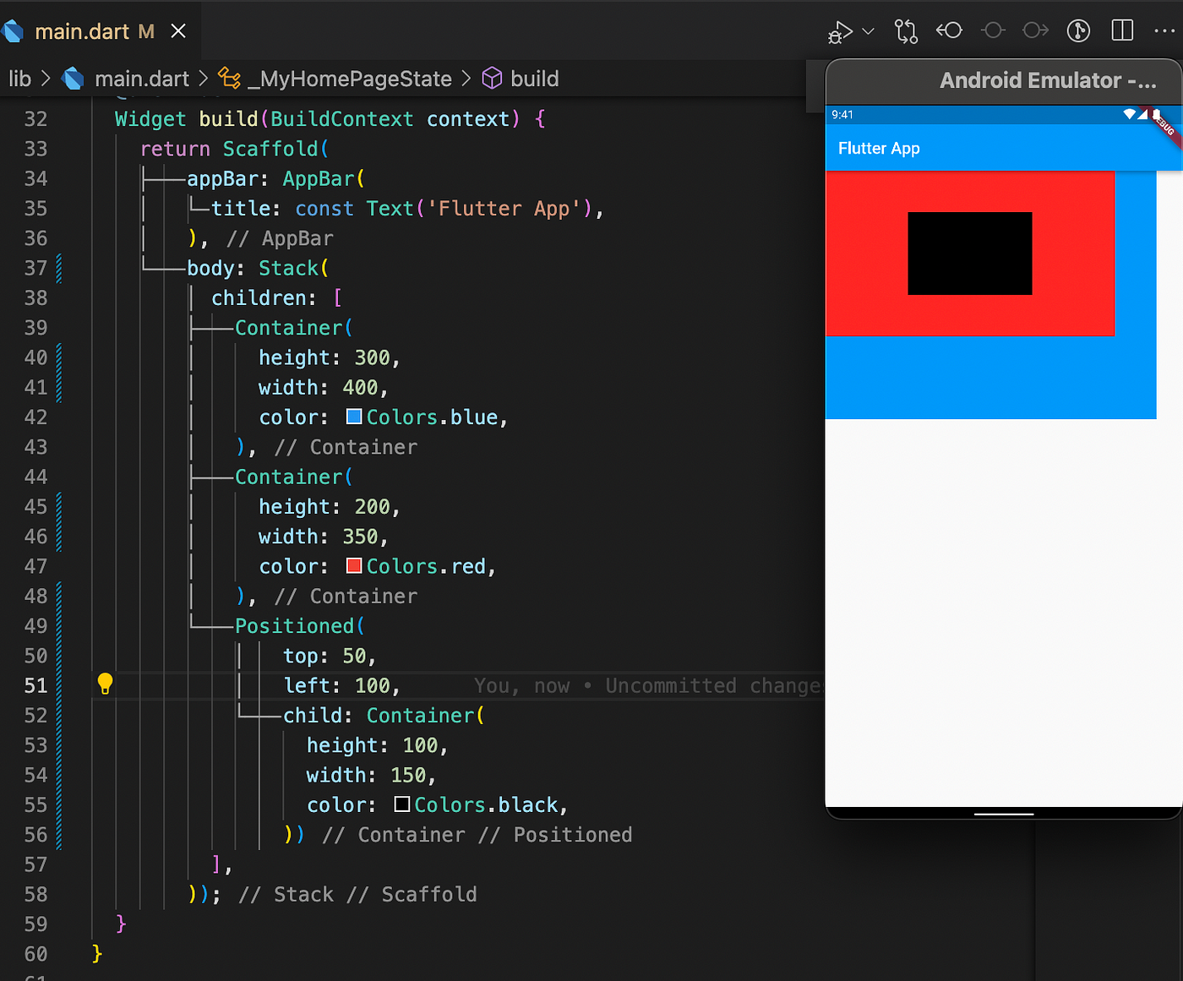
Task: Click the Dart file icon in the tab
Action: point(13,32)
